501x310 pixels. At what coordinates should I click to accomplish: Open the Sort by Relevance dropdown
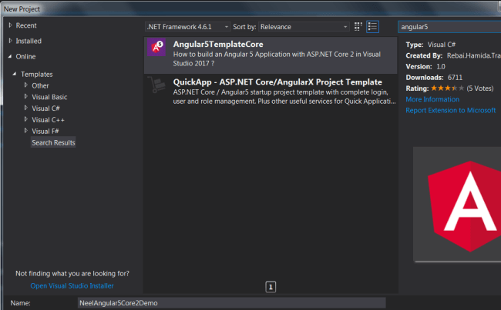point(304,27)
